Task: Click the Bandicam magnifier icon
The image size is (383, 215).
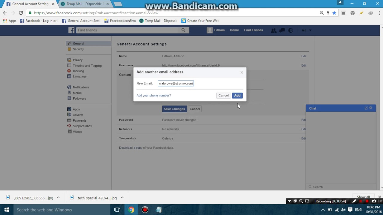Action: pos(301,201)
